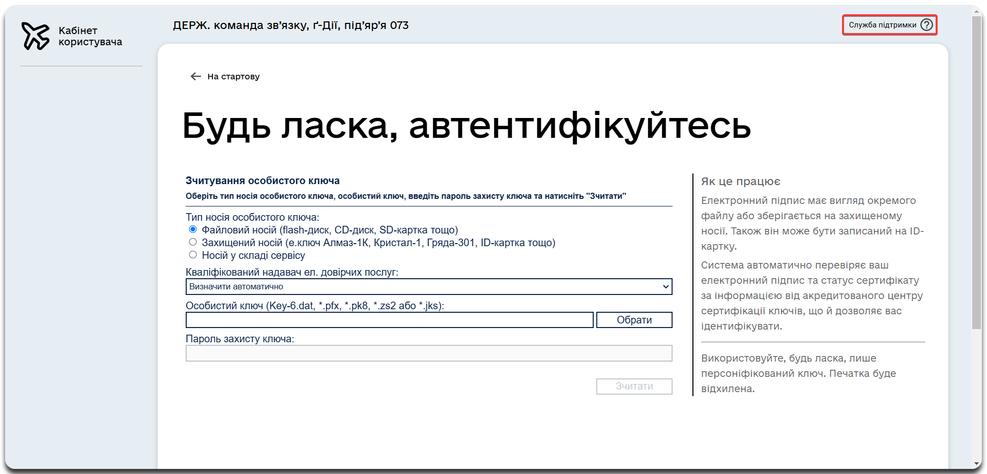Select Файловий носій radio option

click(x=193, y=229)
